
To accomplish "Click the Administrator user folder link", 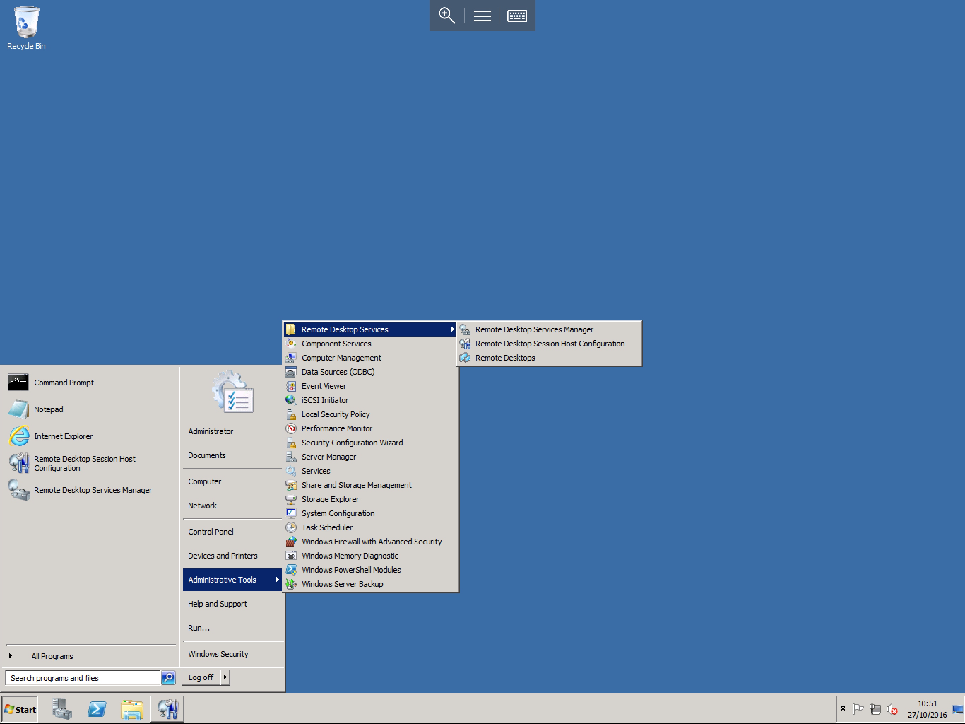I will (x=232, y=431).
